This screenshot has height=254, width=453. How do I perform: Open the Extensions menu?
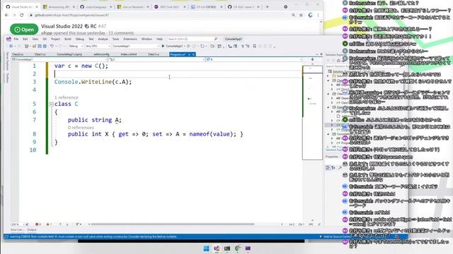tap(130, 39)
